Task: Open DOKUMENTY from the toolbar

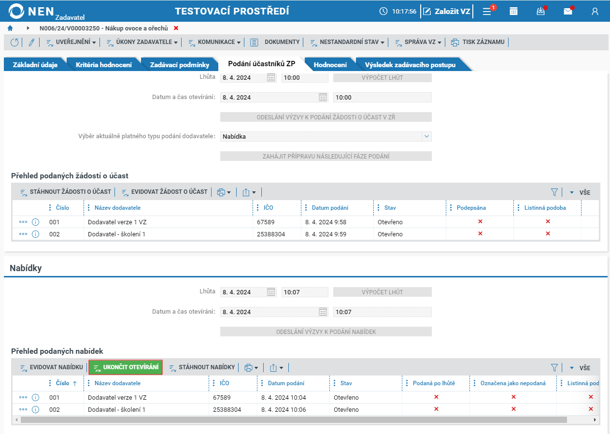Action: pos(275,42)
